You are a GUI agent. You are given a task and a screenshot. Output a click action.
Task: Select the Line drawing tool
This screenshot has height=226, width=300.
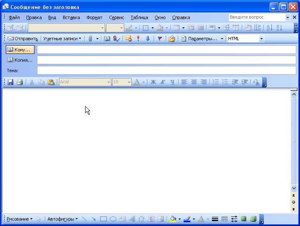point(84,219)
